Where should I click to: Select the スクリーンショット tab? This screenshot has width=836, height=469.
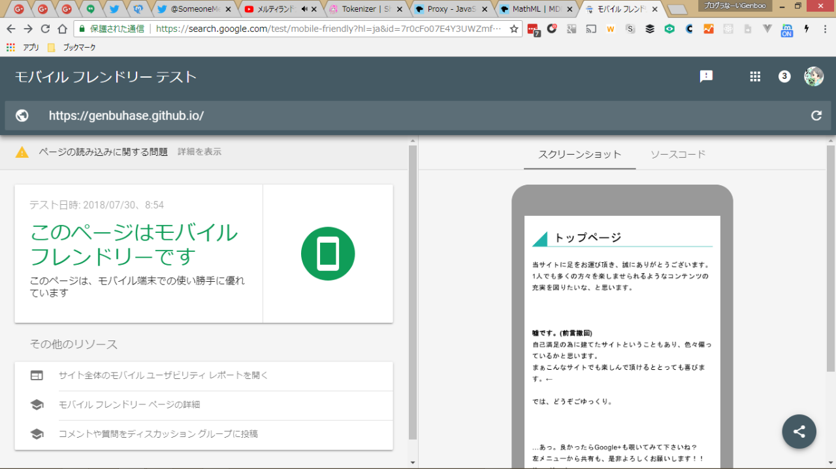[579, 155]
